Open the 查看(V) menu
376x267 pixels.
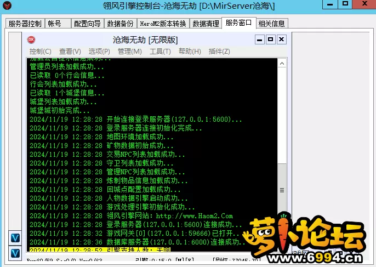pos(70,52)
